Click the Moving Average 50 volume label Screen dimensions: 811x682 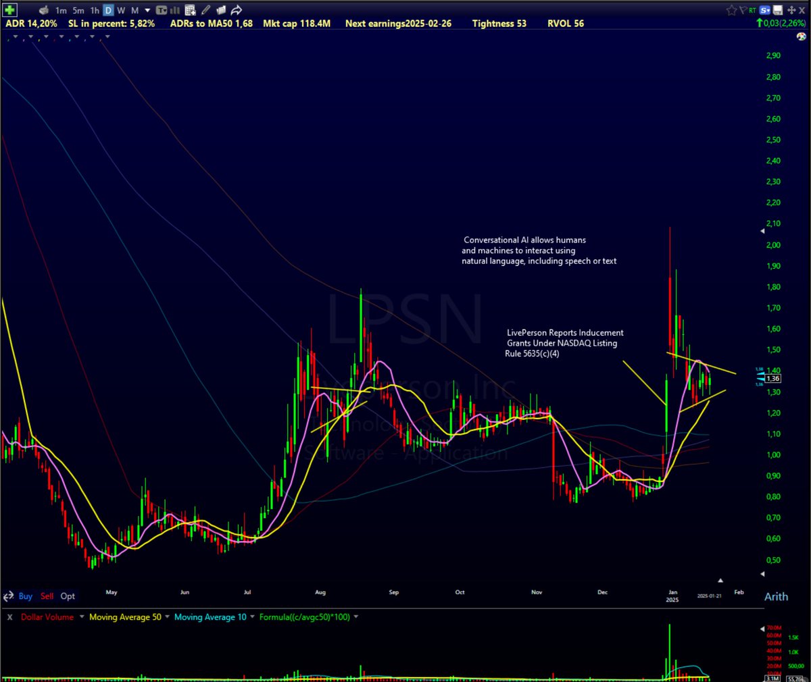click(x=125, y=617)
